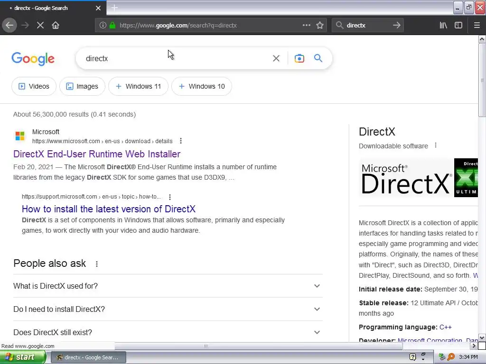The image size is (486, 364).
Task: Go back with the browser back arrow
Action: (x=9, y=25)
